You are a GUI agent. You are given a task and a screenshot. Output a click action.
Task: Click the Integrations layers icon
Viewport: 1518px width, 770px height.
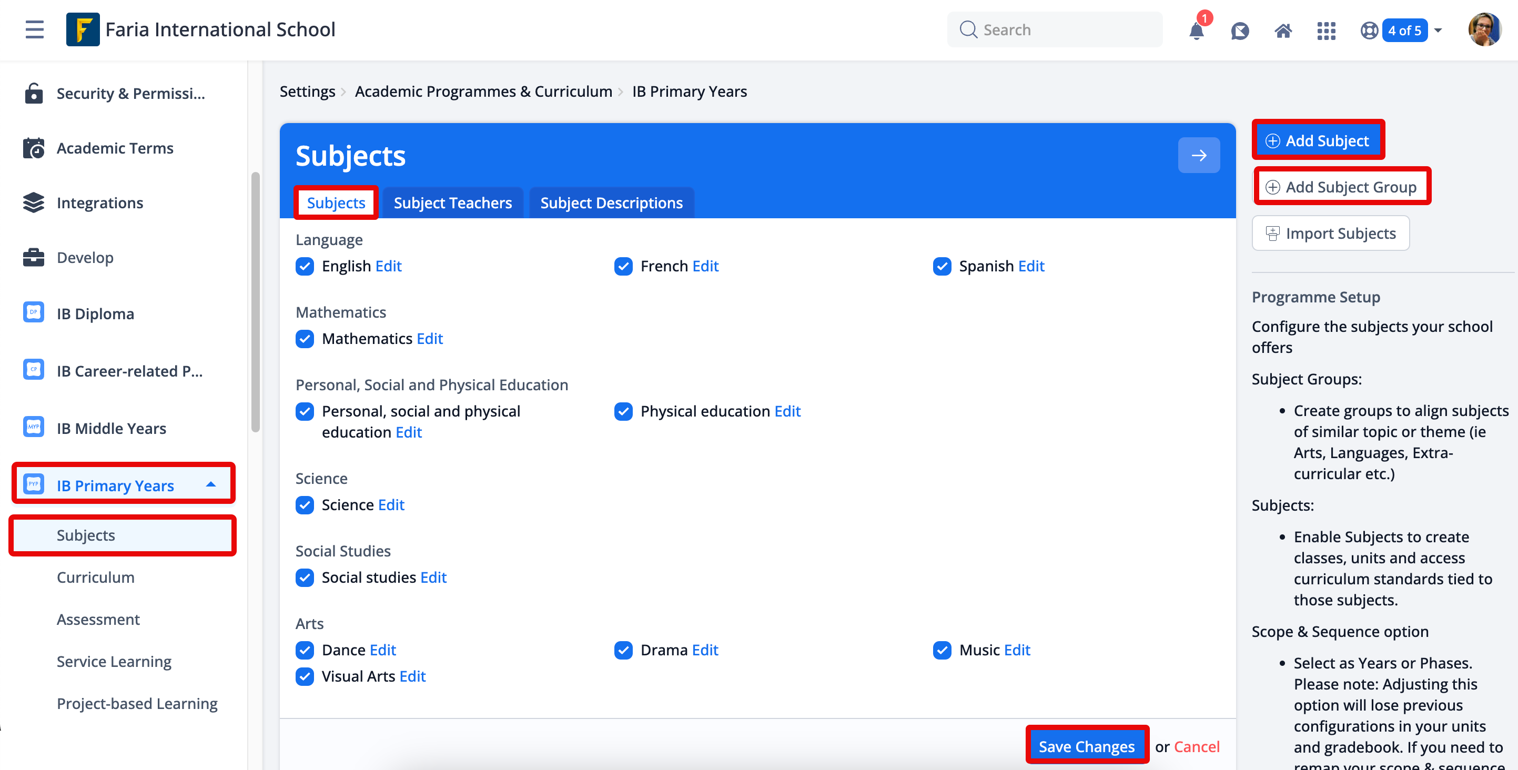point(34,202)
